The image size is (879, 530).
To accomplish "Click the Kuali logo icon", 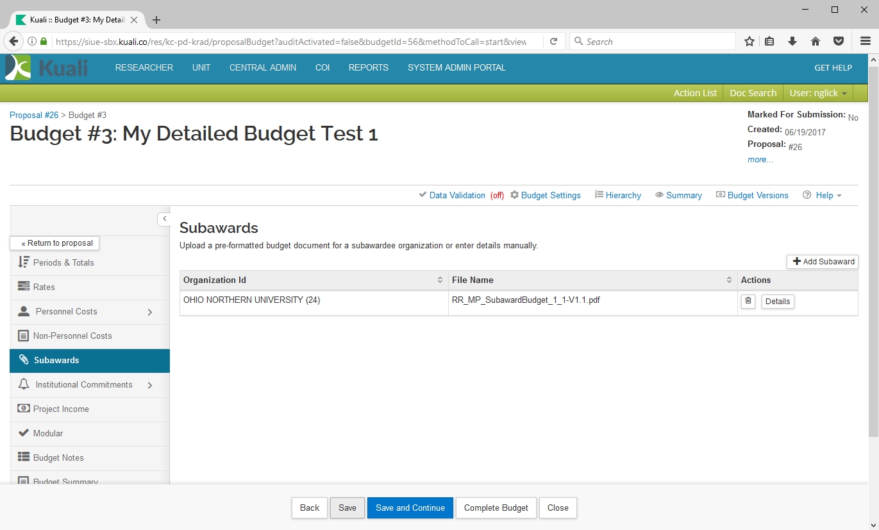I will pyautogui.click(x=18, y=67).
